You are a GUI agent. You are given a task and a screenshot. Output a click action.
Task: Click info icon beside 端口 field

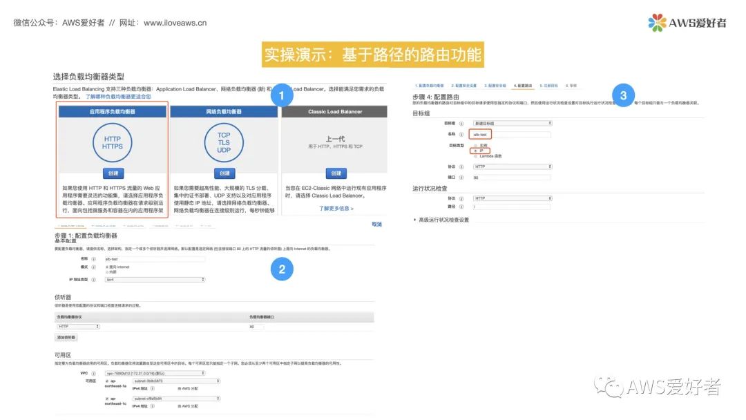461,178
